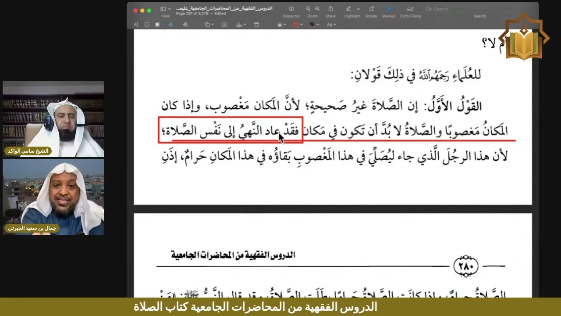This screenshot has width=561, height=316.
Task: Open the Inspector panel
Action: tap(291, 9)
